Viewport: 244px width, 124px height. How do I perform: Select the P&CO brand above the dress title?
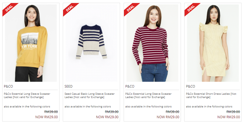click(x=190, y=86)
